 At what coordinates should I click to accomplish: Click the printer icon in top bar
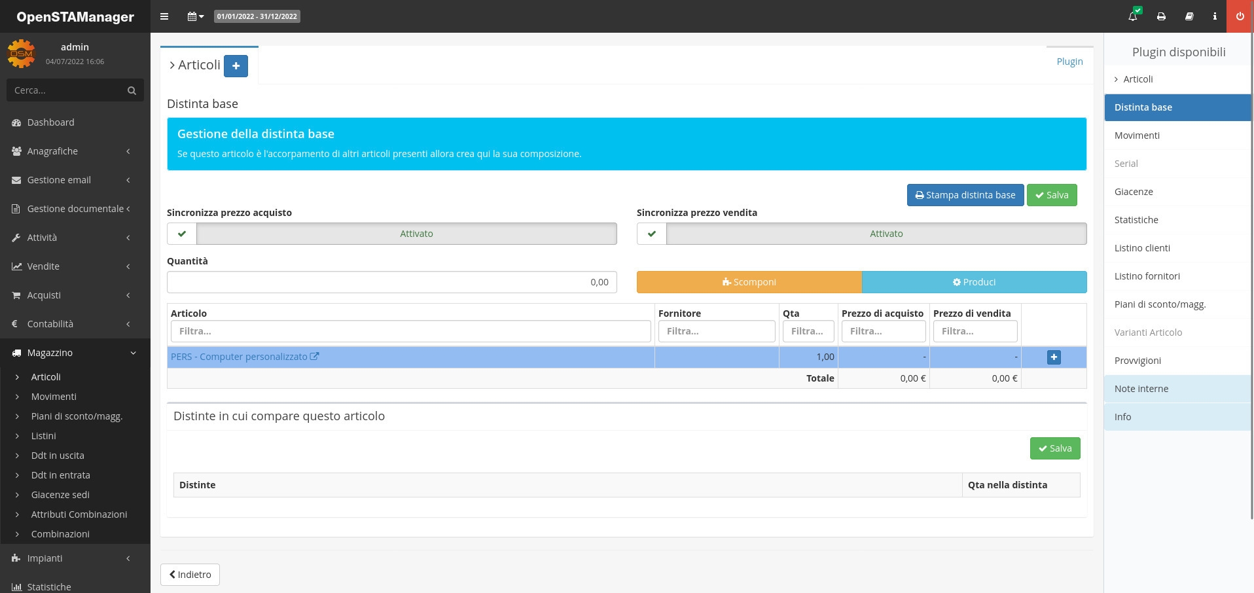(1161, 16)
